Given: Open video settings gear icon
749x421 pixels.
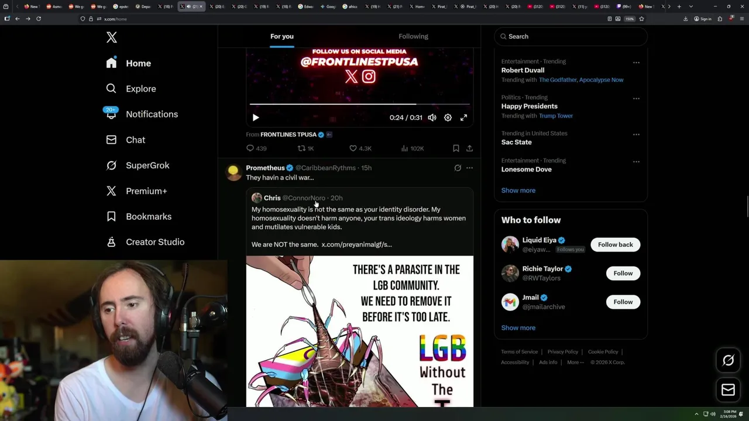Looking at the screenshot, I should click(448, 118).
